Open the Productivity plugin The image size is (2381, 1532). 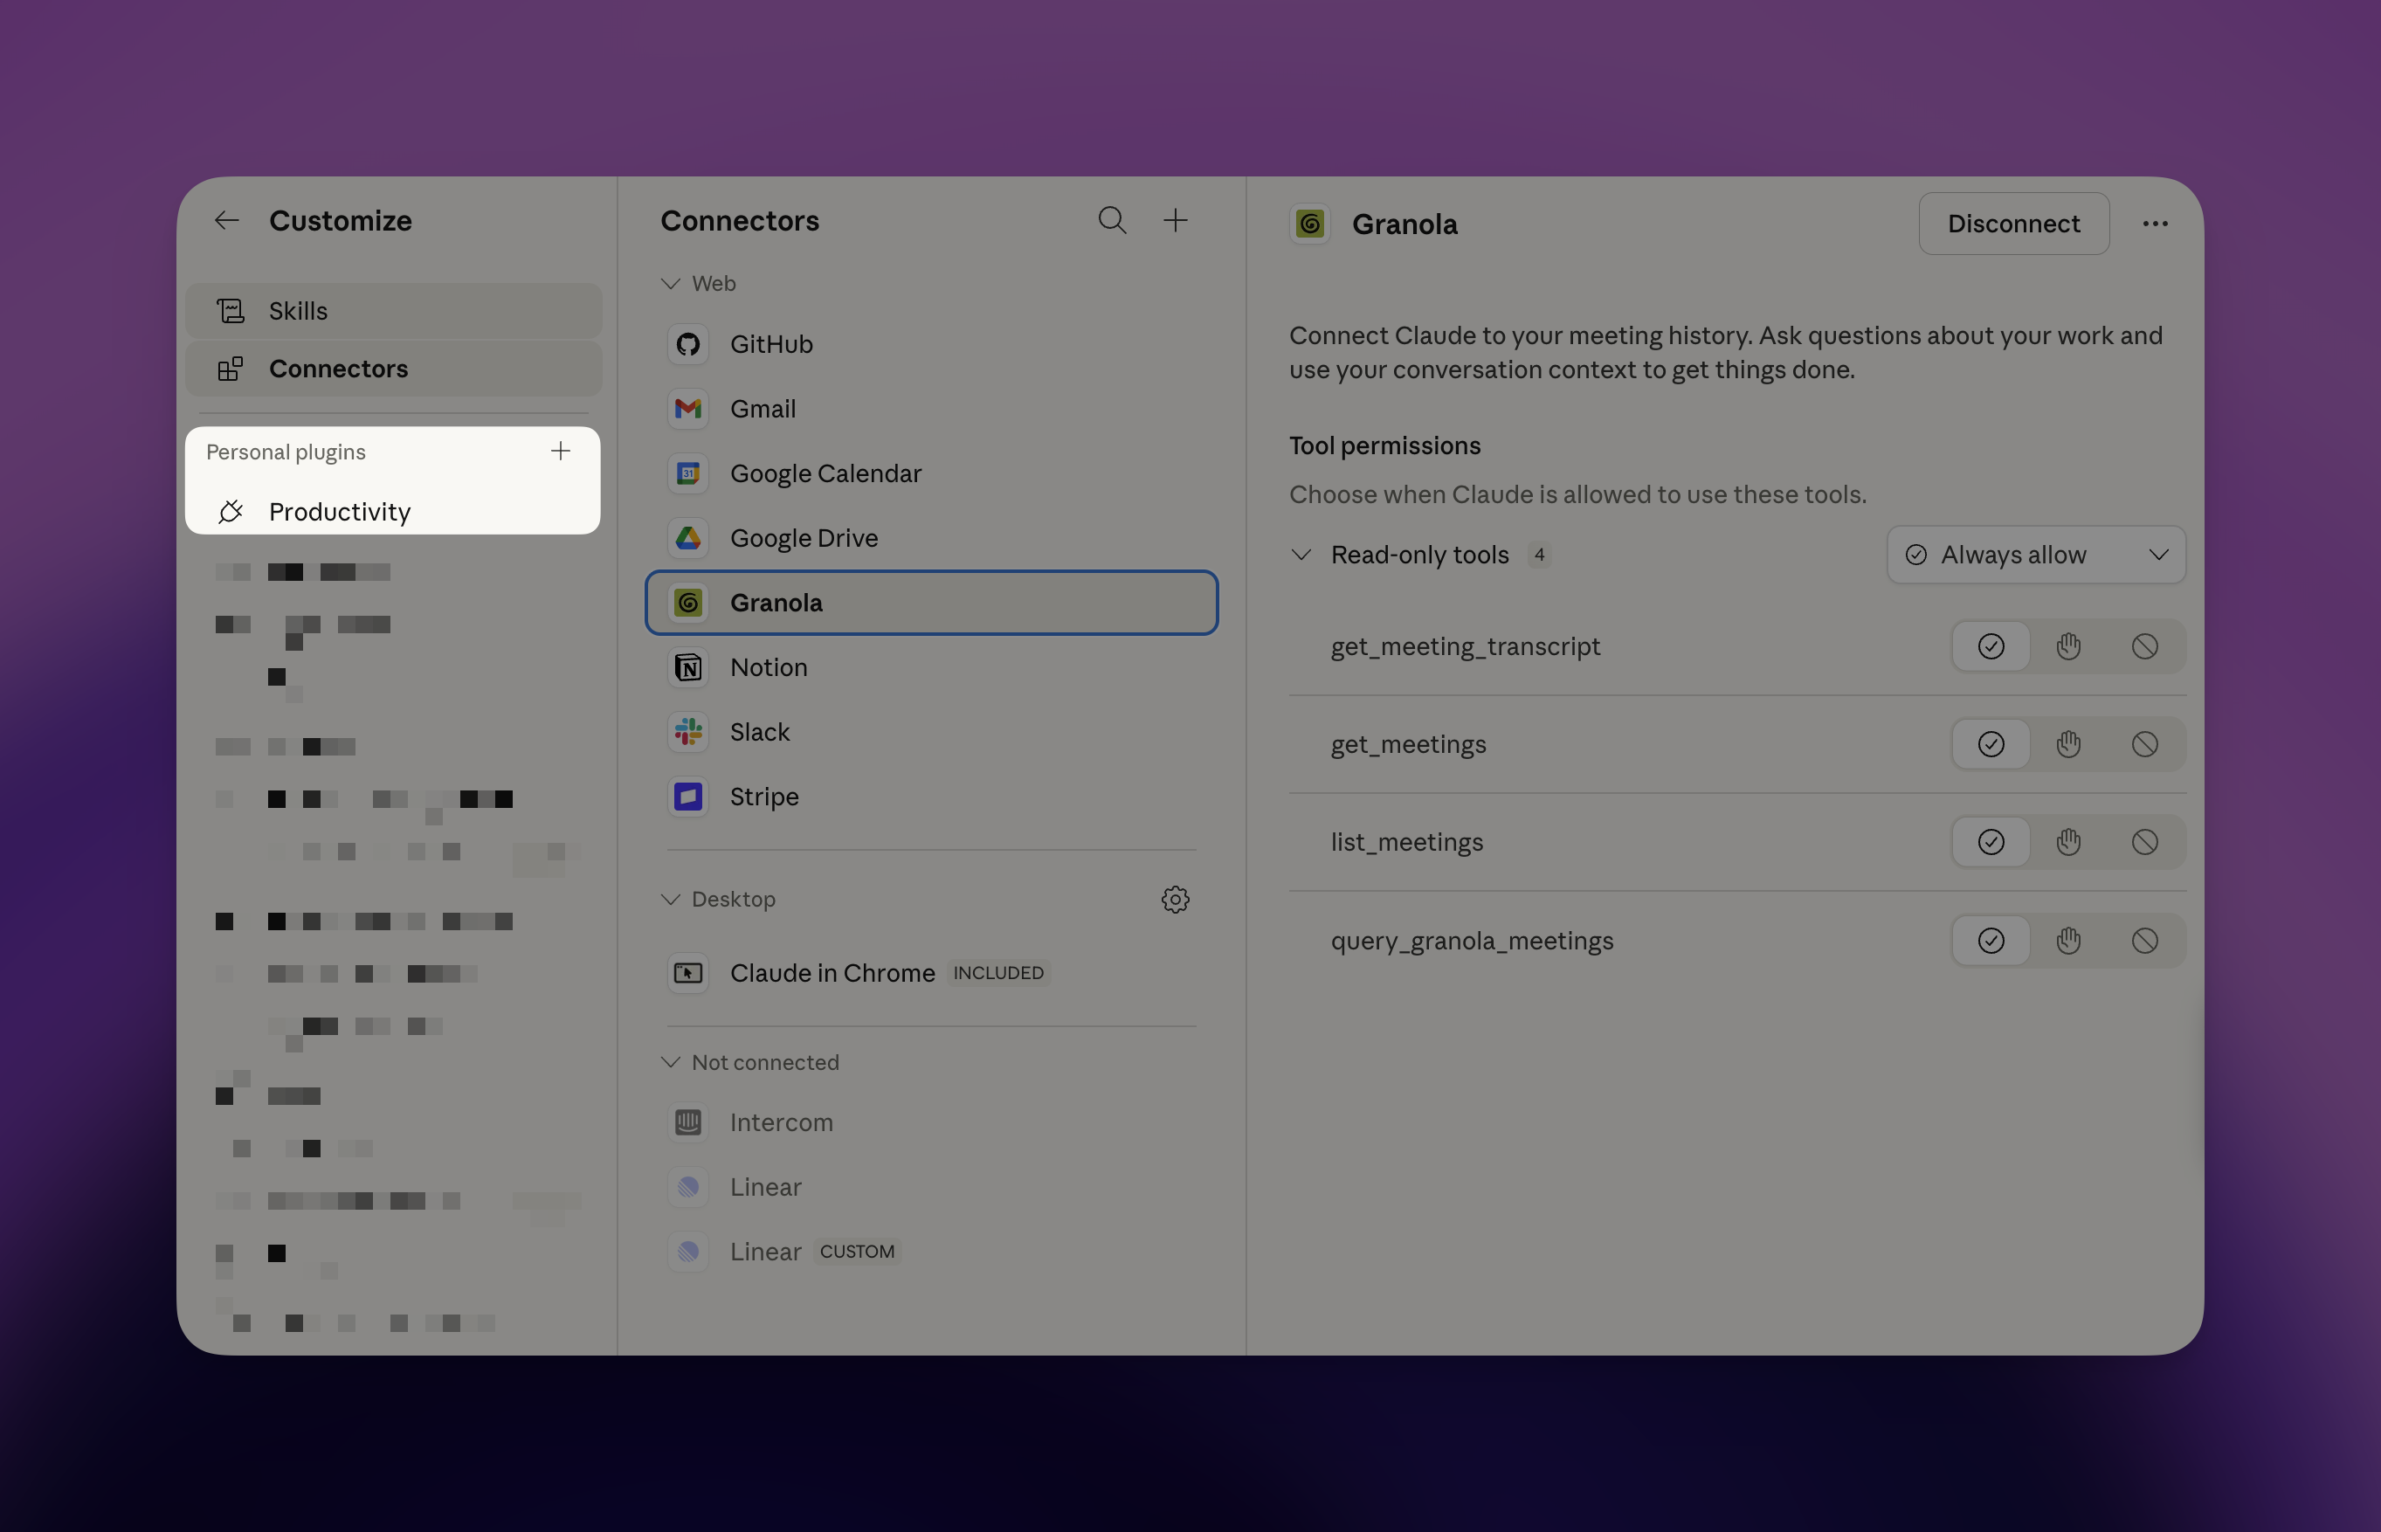339,511
